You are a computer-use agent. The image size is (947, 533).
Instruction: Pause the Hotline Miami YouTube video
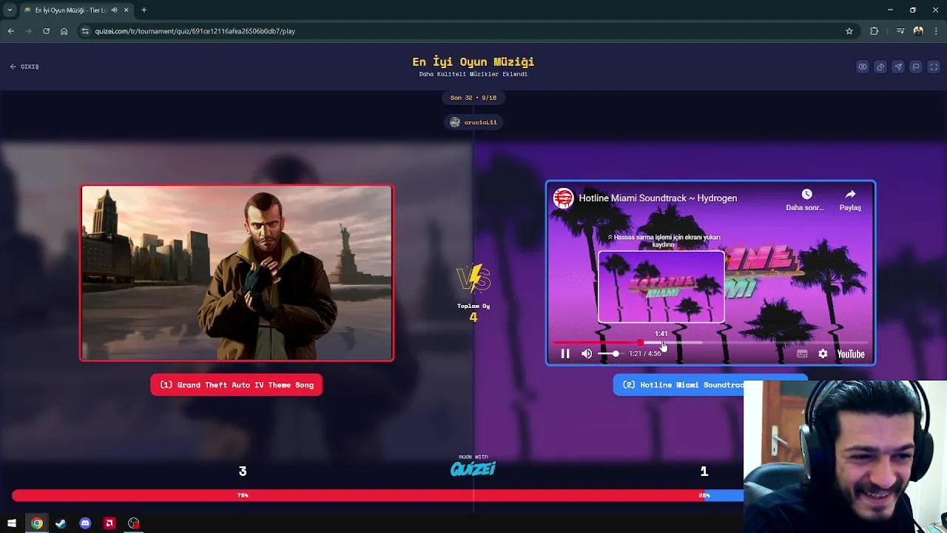tap(565, 354)
